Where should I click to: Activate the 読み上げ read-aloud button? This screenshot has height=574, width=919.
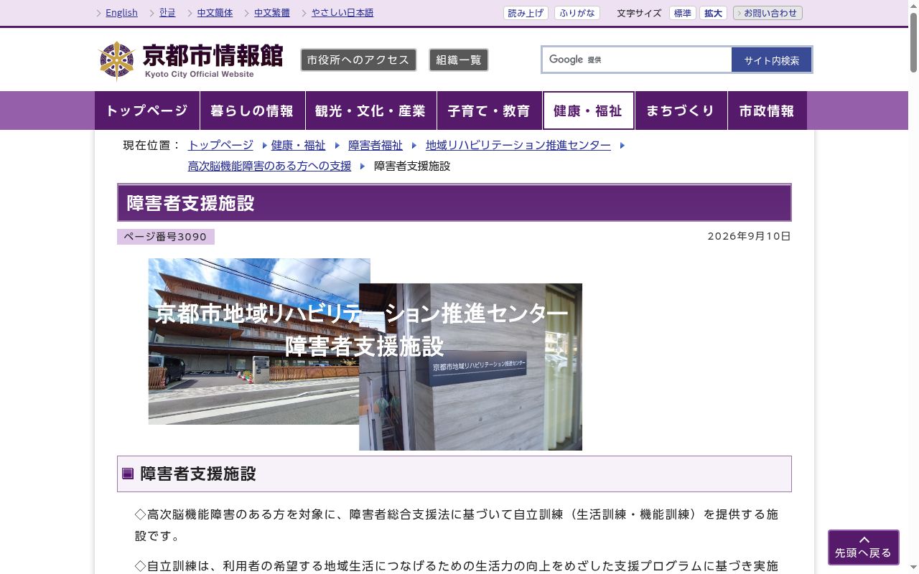(x=526, y=13)
